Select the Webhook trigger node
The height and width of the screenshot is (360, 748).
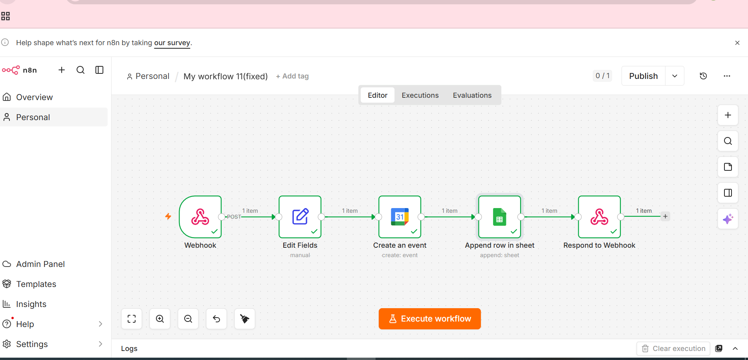pos(200,217)
